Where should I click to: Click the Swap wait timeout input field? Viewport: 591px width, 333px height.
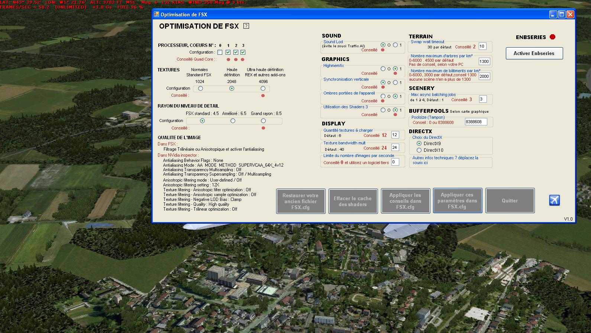[482, 47]
